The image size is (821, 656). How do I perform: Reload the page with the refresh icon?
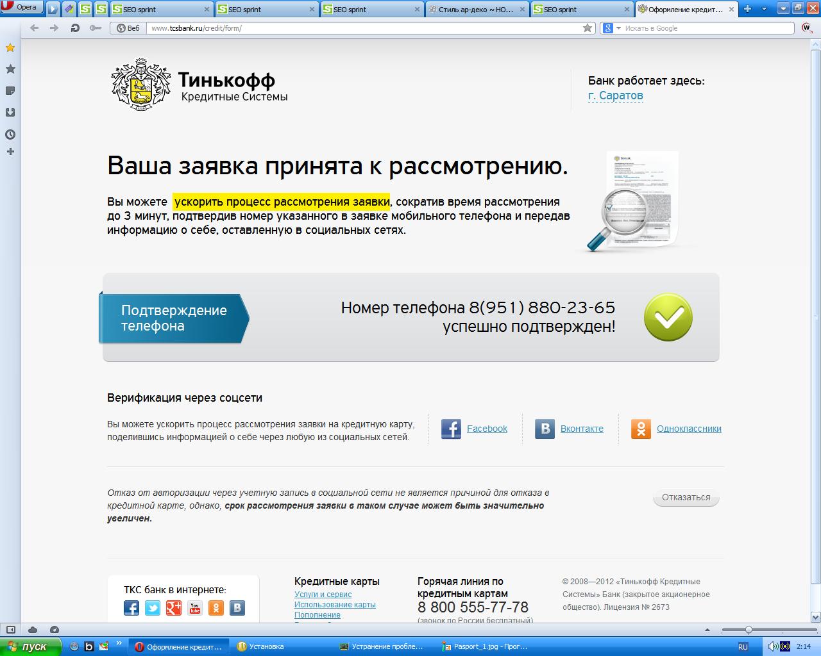[x=75, y=28]
